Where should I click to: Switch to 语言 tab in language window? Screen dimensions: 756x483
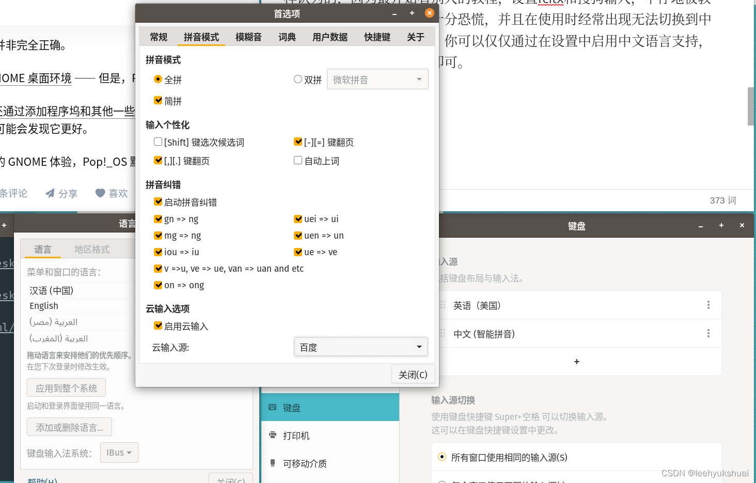click(43, 250)
